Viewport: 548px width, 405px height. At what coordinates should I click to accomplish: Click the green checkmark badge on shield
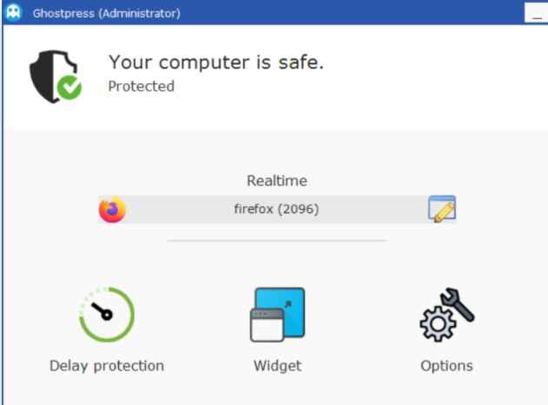pyautogui.click(x=69, y=88)
